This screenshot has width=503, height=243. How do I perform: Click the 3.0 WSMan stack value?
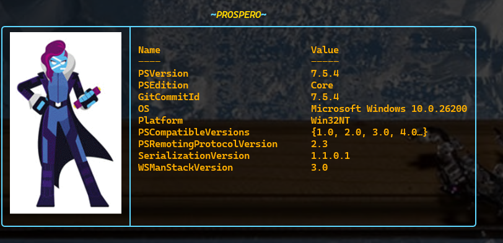319,168
